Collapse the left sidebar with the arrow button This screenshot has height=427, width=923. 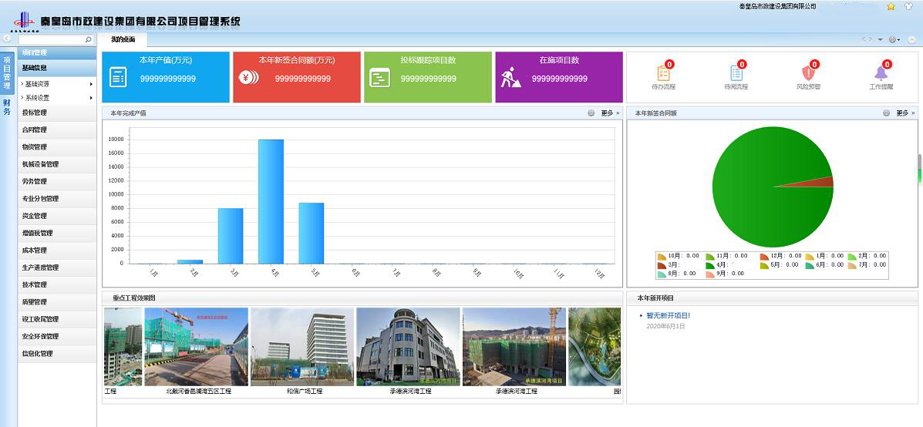click(6, 39)
